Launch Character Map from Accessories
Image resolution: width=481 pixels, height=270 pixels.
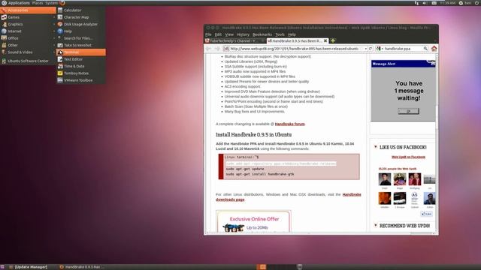pos(81,17)
